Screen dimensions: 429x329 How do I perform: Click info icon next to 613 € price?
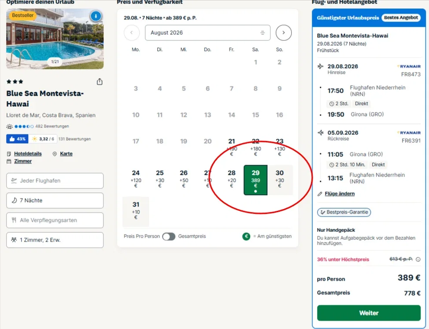[x=418, y=259]
